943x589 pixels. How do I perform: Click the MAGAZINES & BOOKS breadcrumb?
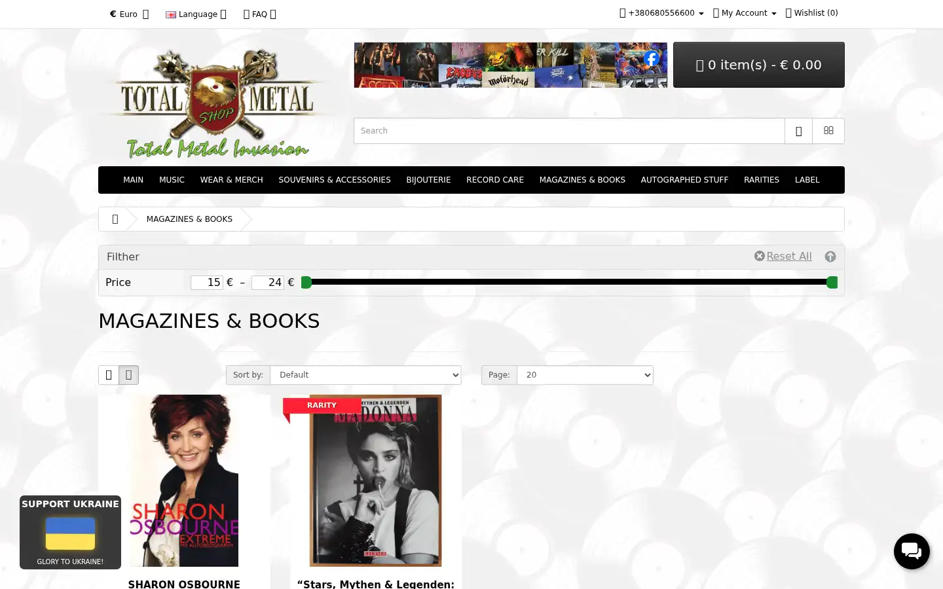coord(189,219)
